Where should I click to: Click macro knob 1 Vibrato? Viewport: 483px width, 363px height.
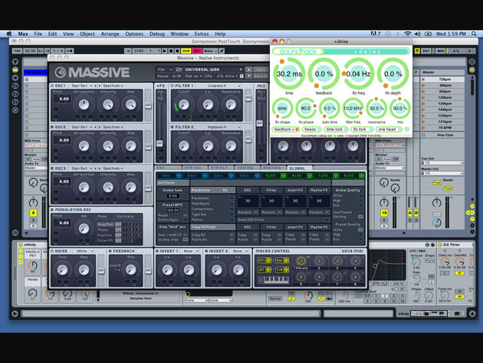(301, 261)
